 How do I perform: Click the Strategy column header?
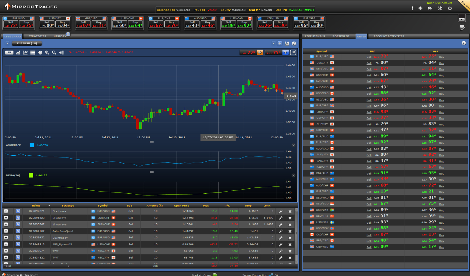coord(68,206)
